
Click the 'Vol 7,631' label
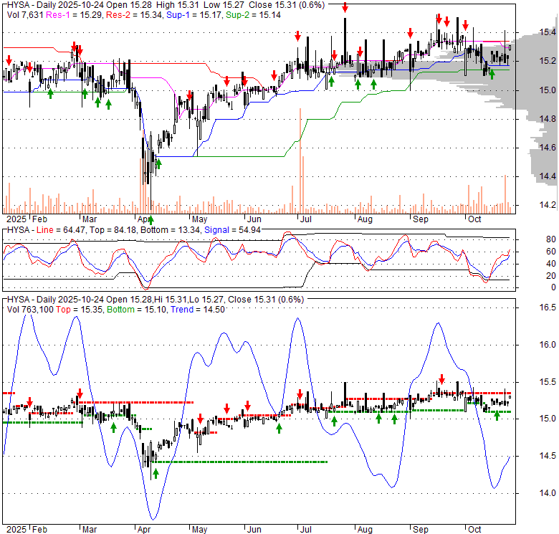click(x=25, y=15)
